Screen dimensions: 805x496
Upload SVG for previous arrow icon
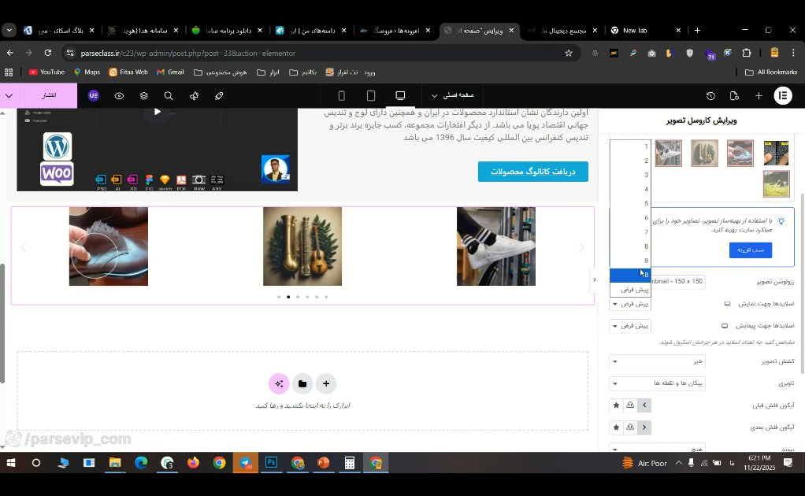(x=630, y=405)
